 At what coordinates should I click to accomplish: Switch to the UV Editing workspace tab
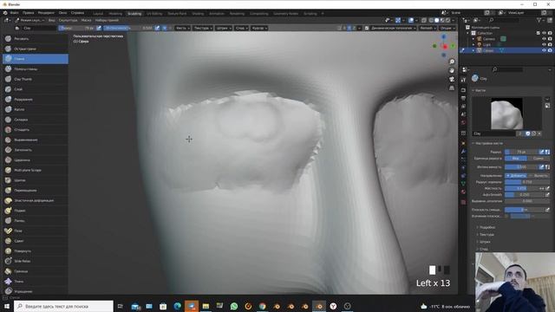154,14
